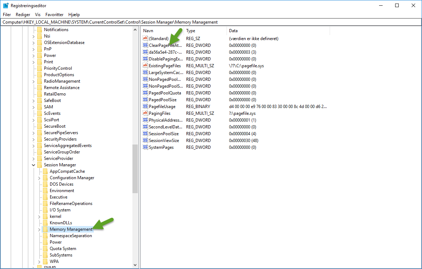Click the KnownDLLs folder icon

click(45, 223)
